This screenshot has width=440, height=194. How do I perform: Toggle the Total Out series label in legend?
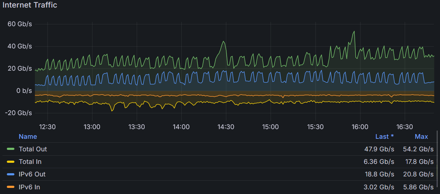(33, 149)
